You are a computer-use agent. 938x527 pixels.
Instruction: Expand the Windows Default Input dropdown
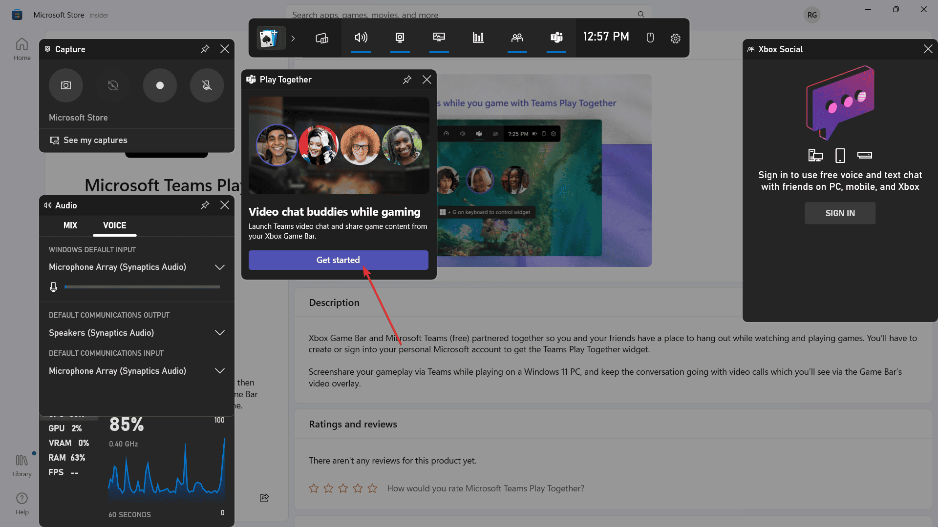tap(220, 267)
